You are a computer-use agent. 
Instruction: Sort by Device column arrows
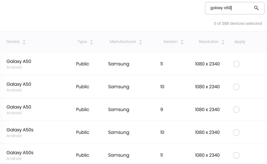[24, 42]
